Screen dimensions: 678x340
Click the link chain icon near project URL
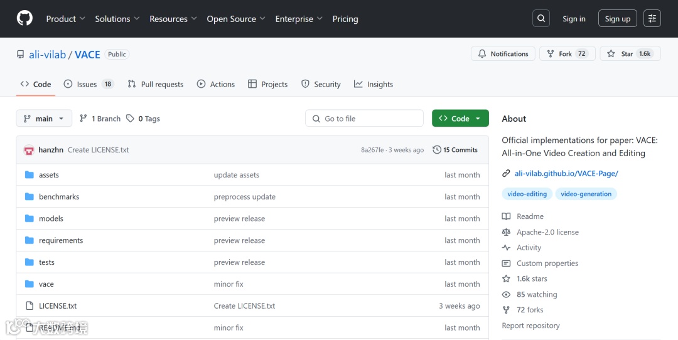click(x=506, y=173)
